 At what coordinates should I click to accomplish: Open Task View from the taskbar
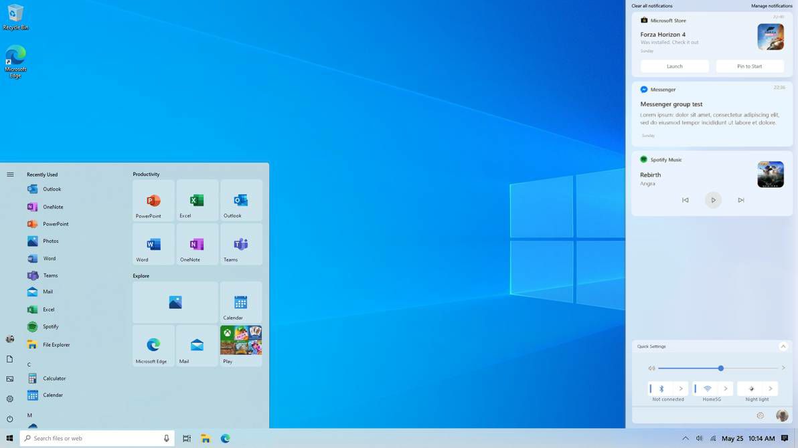tap(187, 439)
